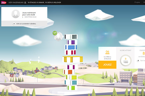Select the blue floor of the tower
This screenshot has height=96, width=145.
coord(71,47)
